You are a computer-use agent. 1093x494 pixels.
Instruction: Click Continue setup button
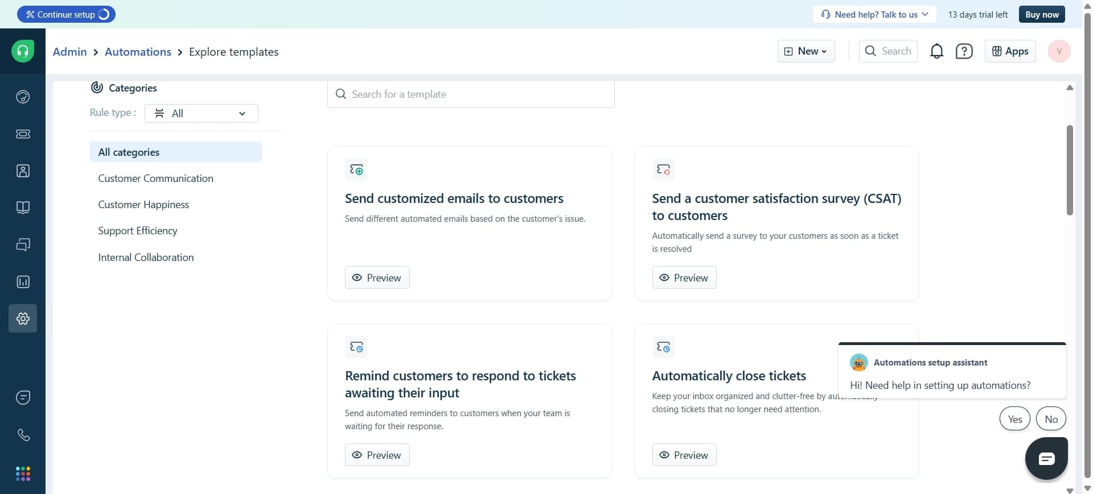click(66, 14)
